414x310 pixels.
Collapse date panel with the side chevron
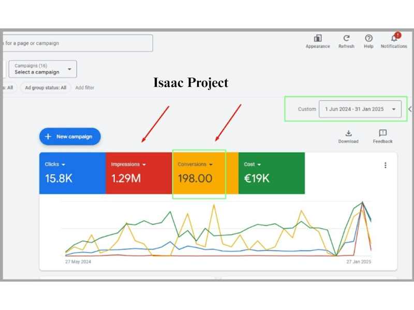tap(410, 109)
